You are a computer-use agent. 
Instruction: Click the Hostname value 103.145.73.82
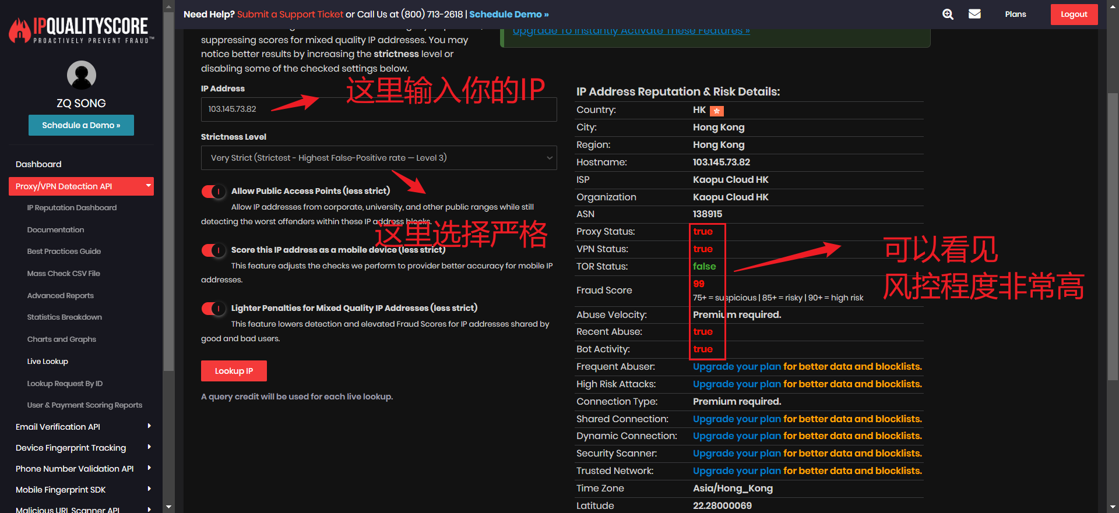[722, 162]
